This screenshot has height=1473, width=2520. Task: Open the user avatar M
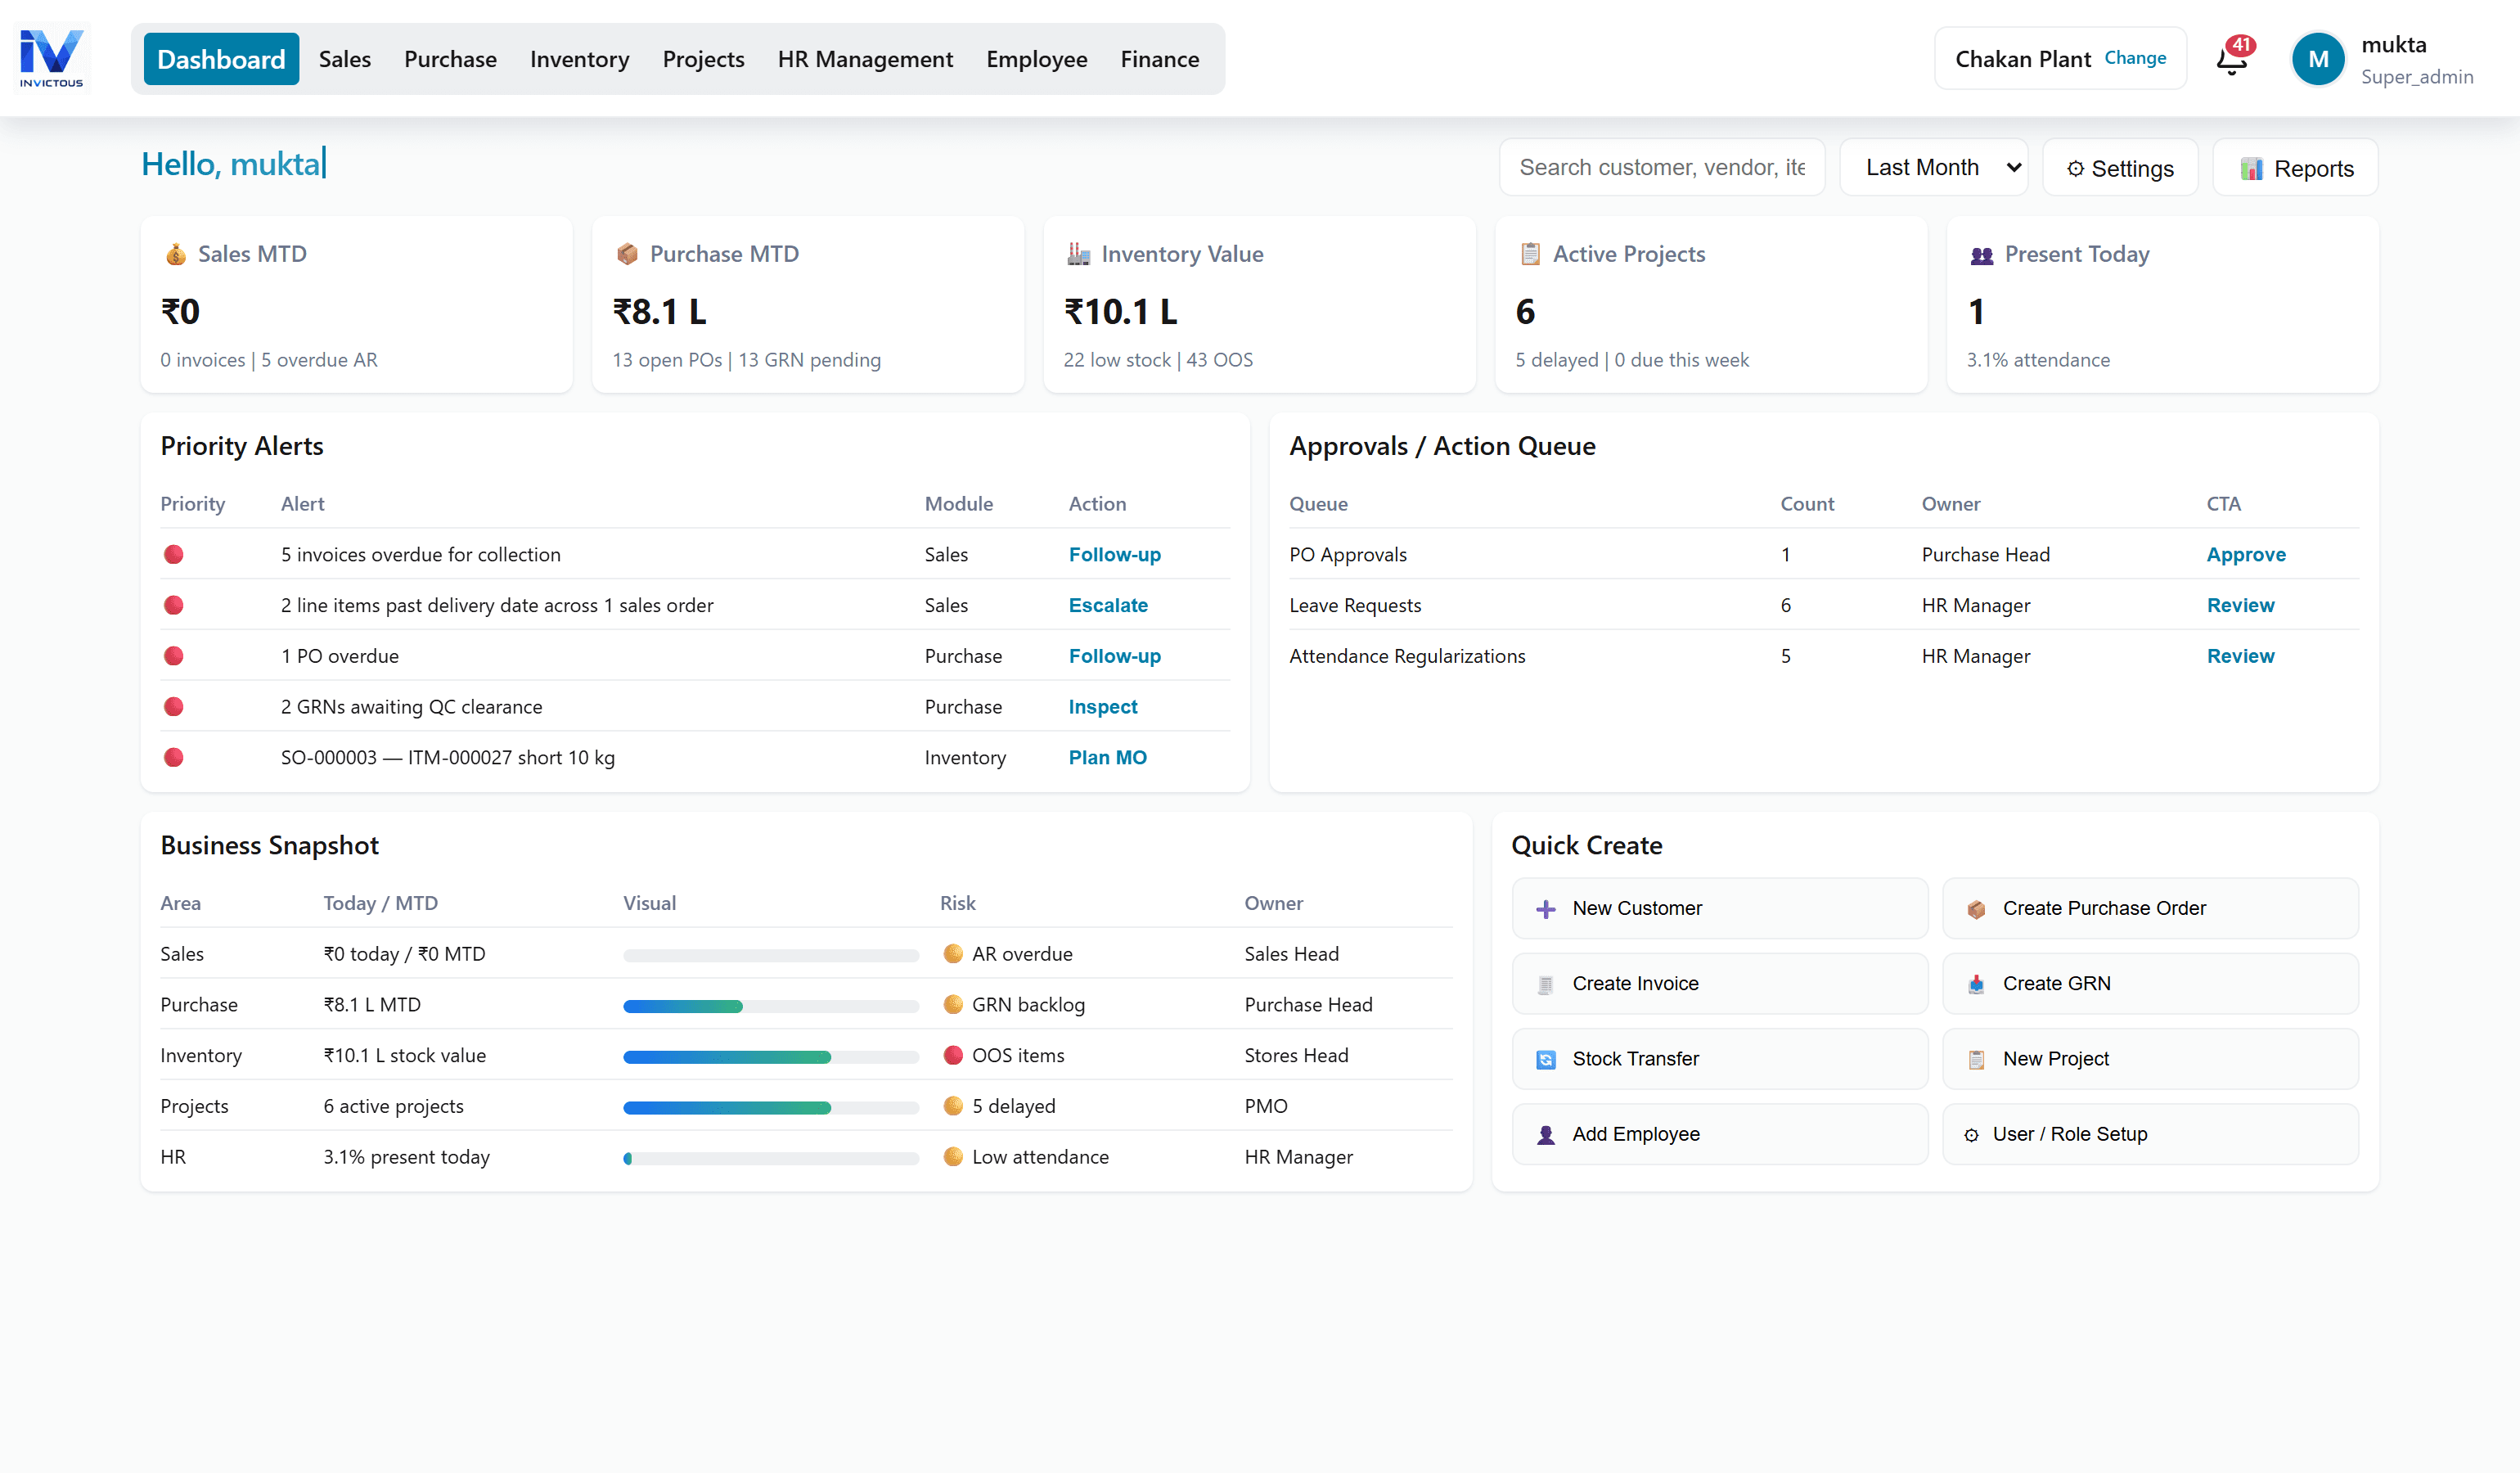(2317, 59)
